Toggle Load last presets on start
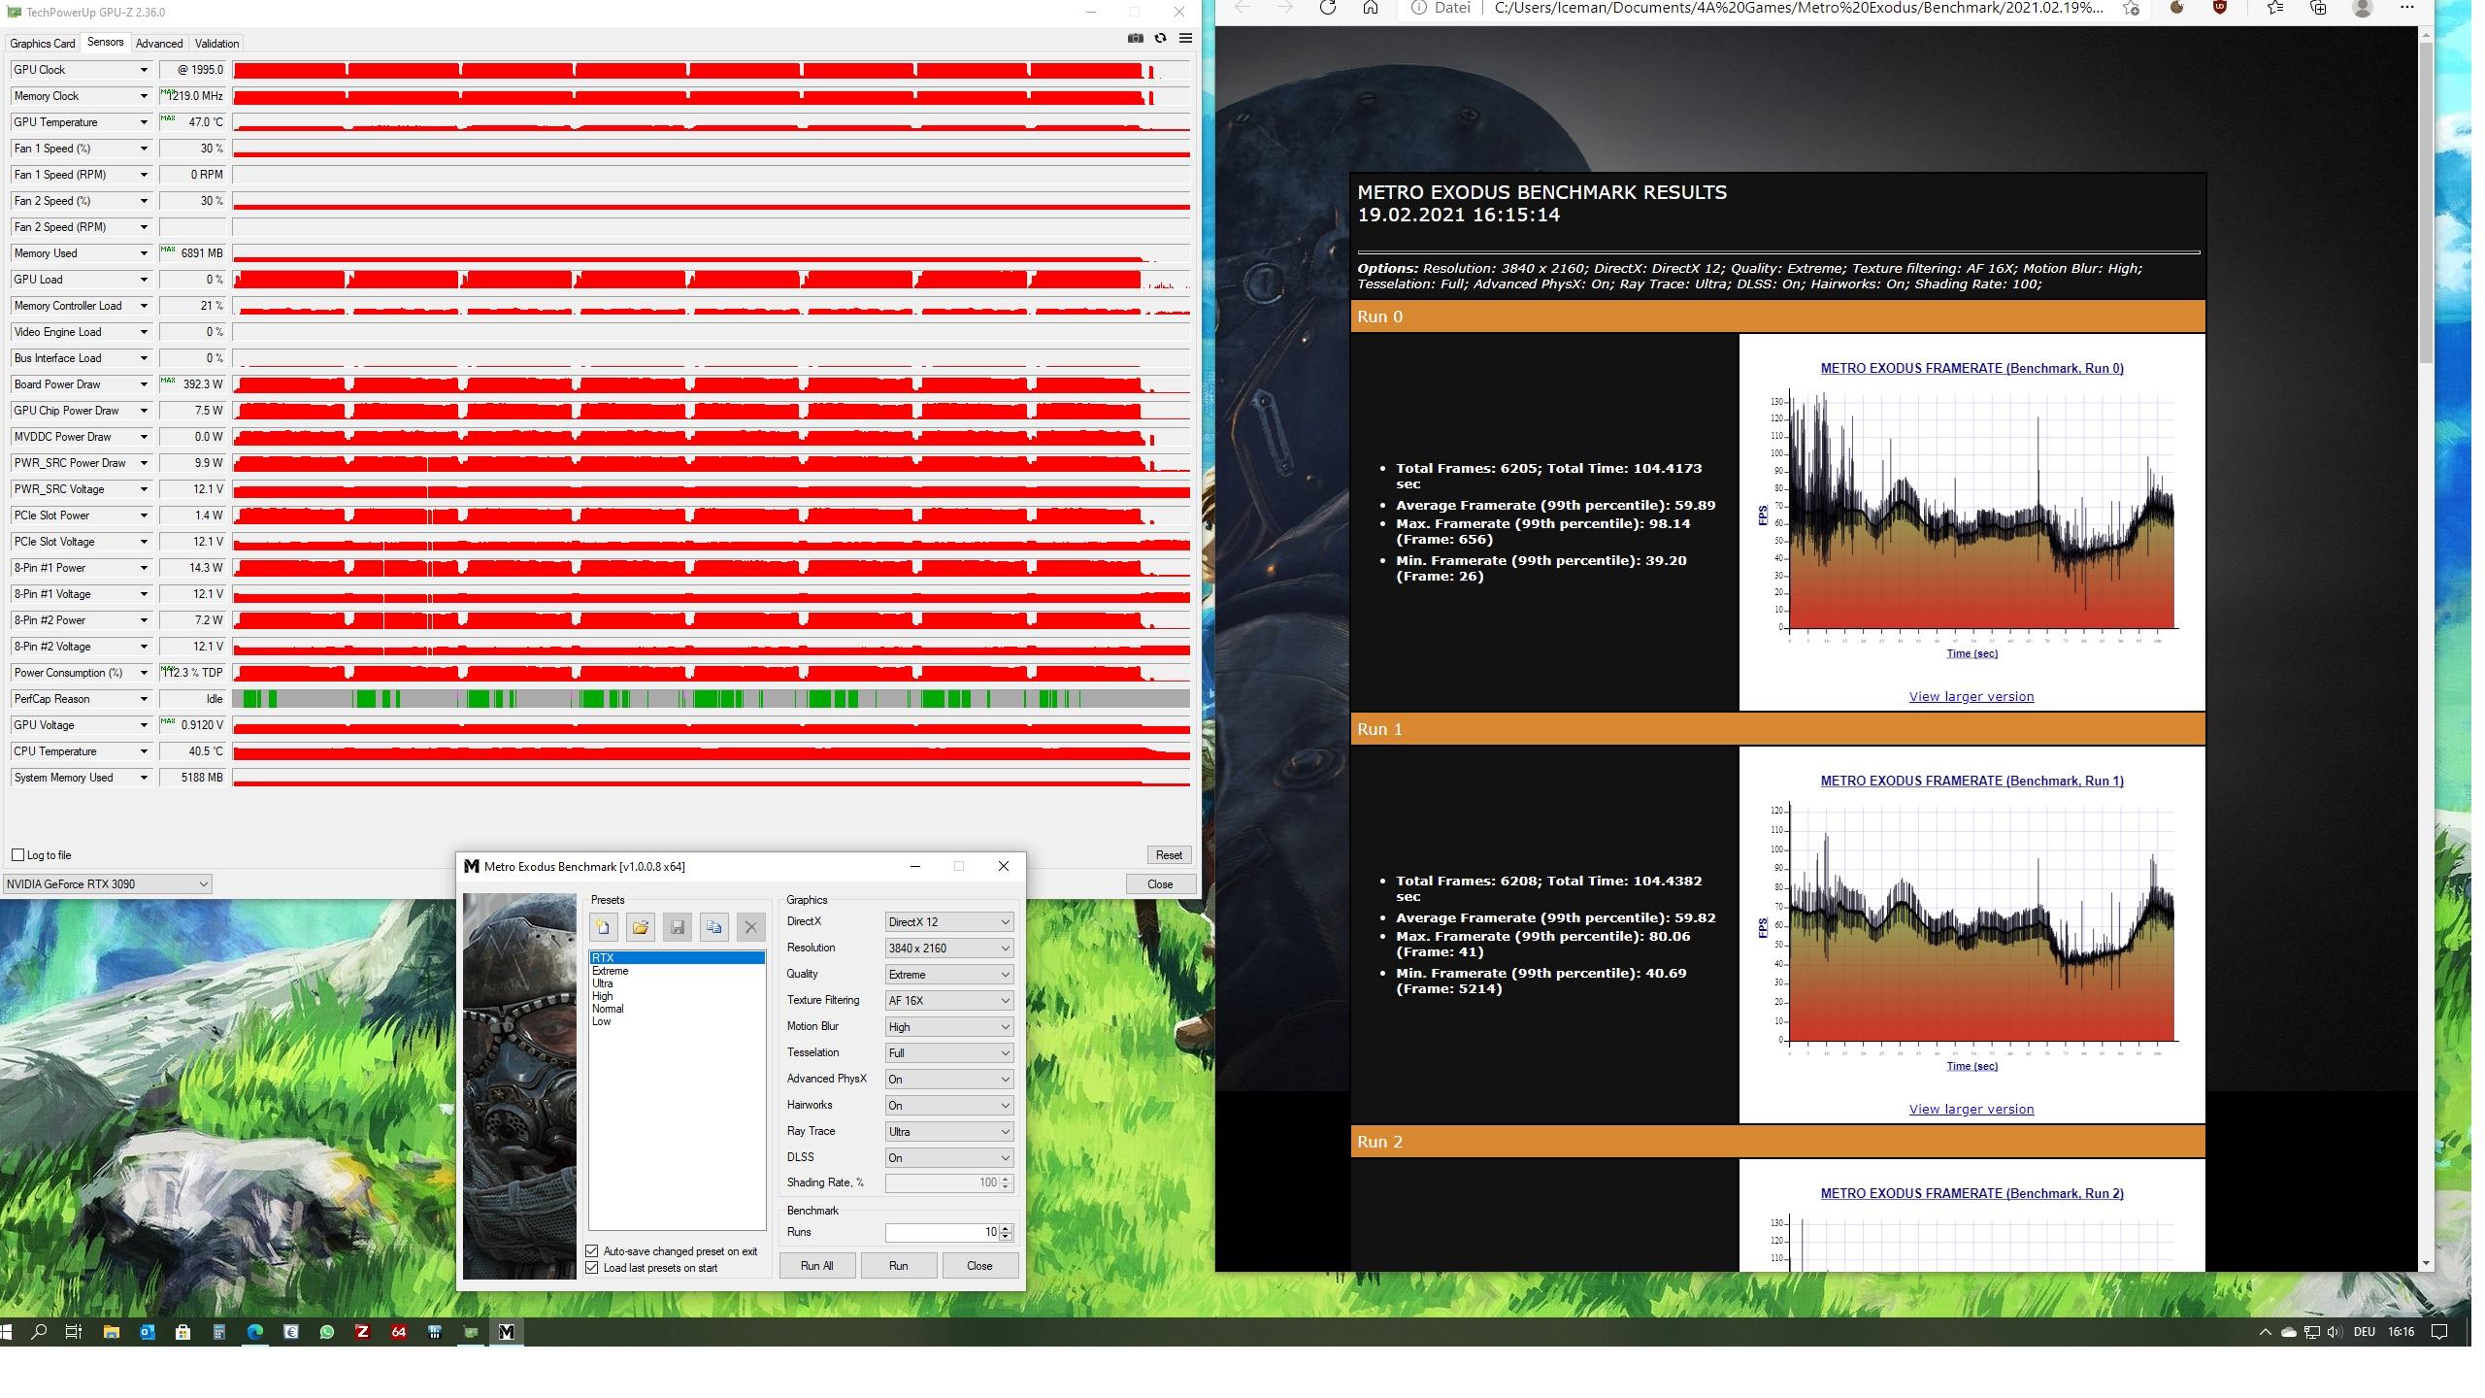 [x=592, y=1268]
